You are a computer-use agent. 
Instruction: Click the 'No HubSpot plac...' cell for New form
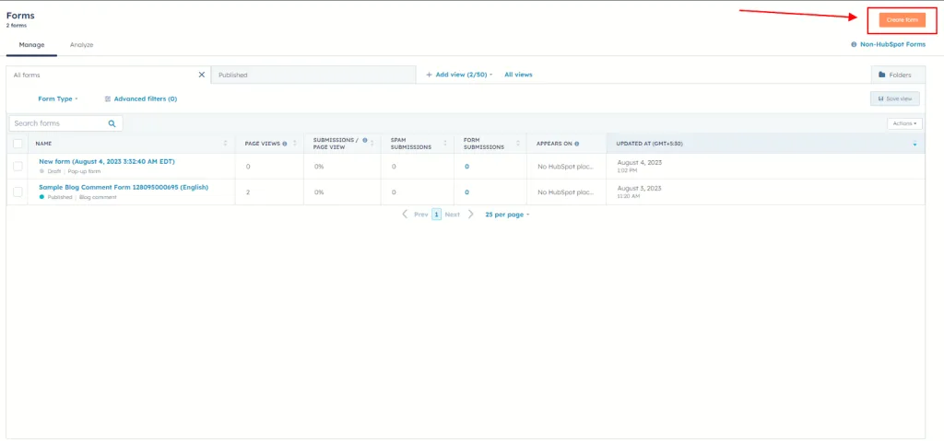click(x=565, y=167)
